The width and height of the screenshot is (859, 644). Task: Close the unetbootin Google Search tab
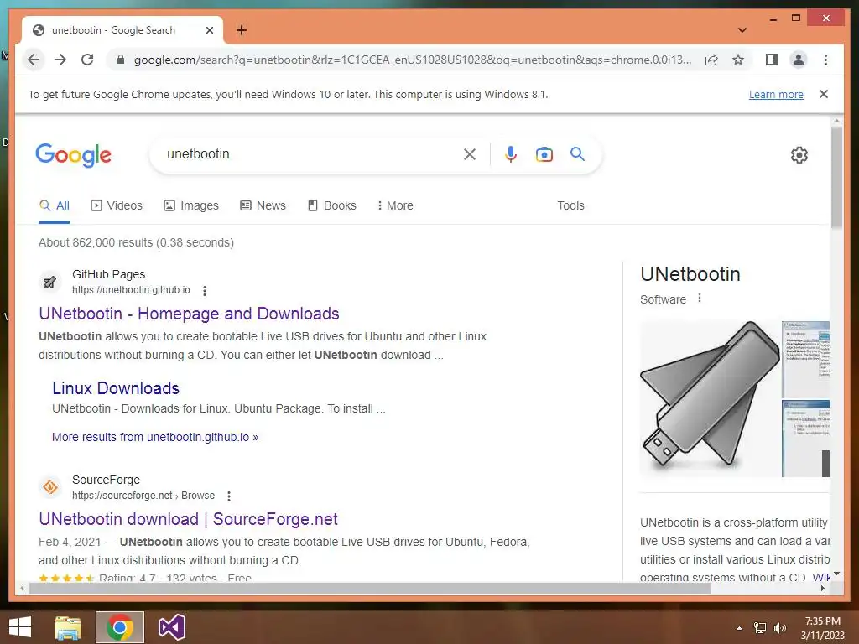(209, 30)
